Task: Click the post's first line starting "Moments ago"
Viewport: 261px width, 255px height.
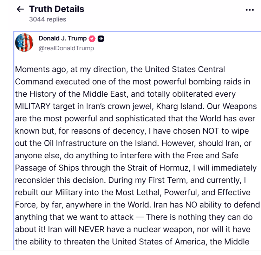Action: point(120,69)
